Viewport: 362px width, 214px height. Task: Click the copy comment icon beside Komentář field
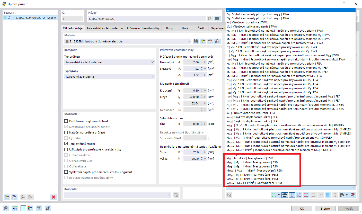tap(176, 195)
